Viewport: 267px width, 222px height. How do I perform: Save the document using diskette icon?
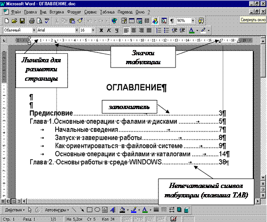(x=22, y=21)
